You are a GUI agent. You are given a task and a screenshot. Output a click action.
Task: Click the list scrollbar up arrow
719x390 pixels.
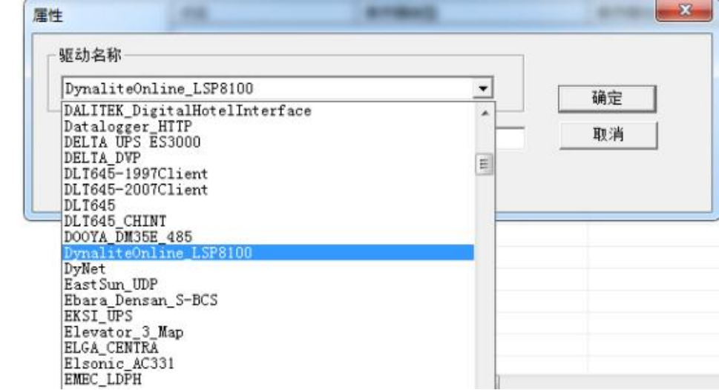click(x=485, y=113)
